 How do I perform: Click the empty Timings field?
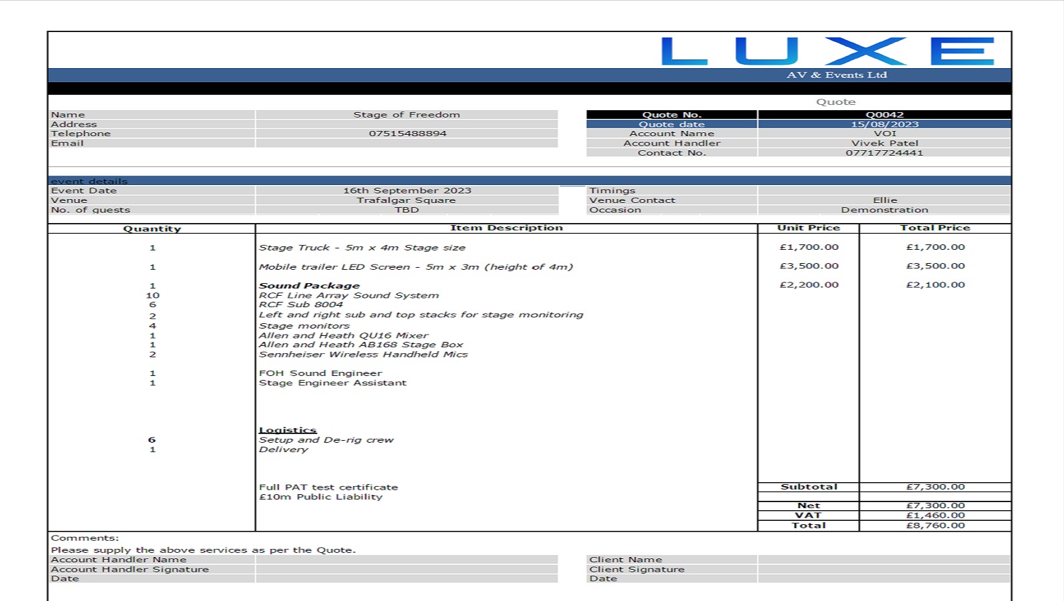(x=884, y=190)
